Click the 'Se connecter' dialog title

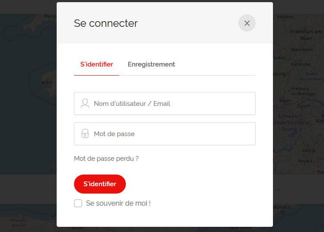(x=106, y=23)
